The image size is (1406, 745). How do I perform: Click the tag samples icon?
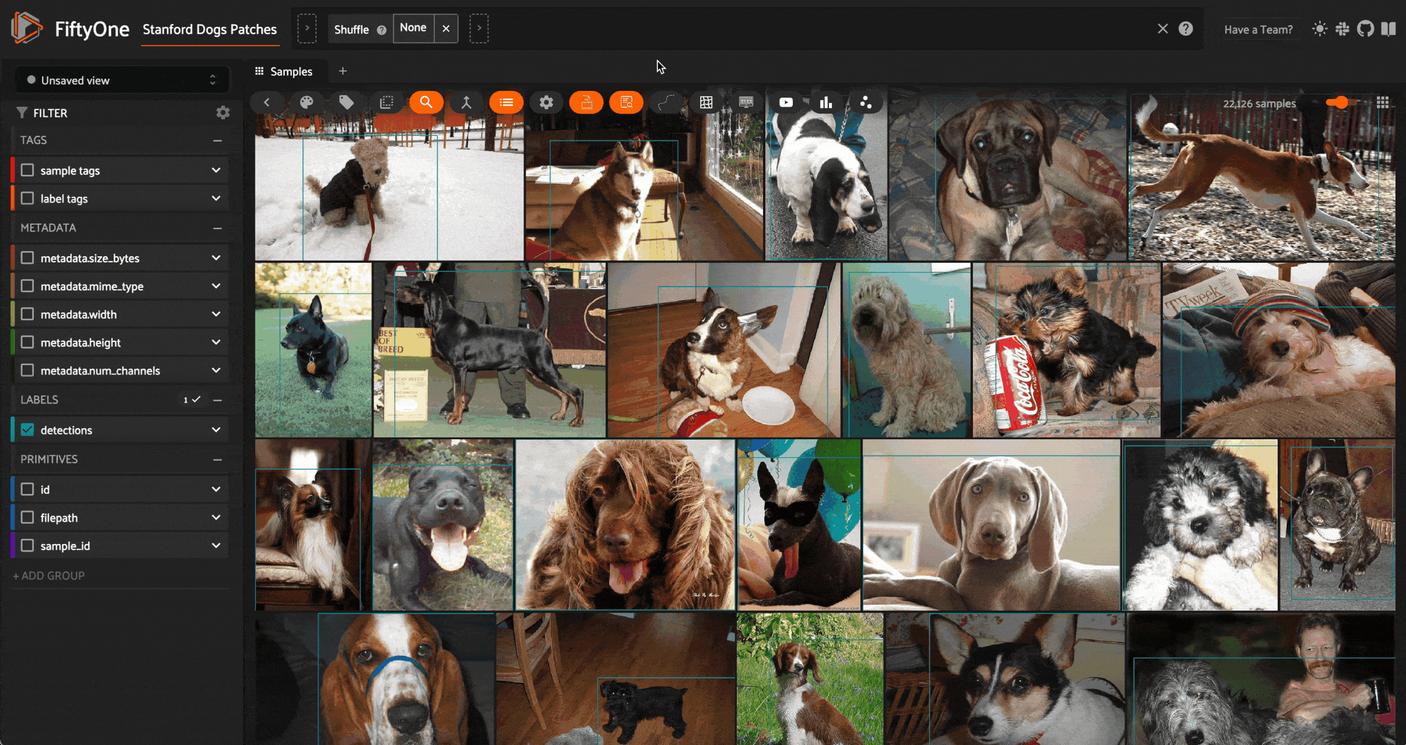(x=346, y=103)
